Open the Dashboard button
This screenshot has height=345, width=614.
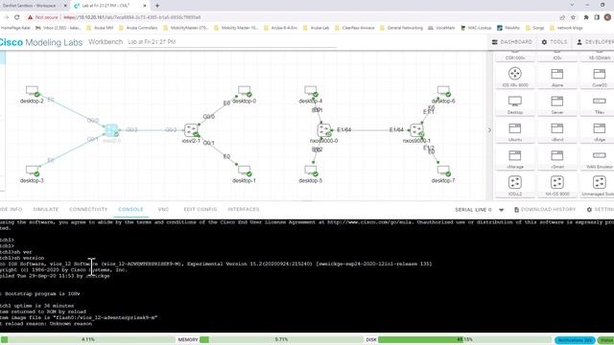click(512, 42)
